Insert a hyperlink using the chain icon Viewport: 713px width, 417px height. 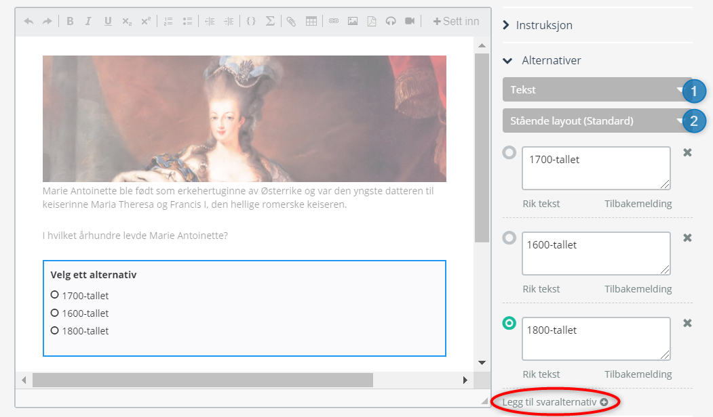(x=334, y=22)
